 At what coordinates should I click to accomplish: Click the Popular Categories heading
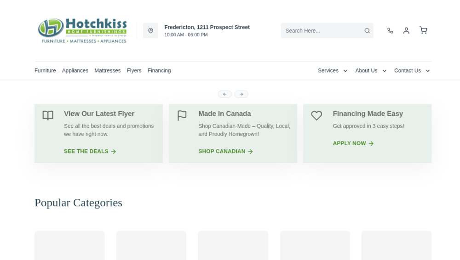[78, 203]
